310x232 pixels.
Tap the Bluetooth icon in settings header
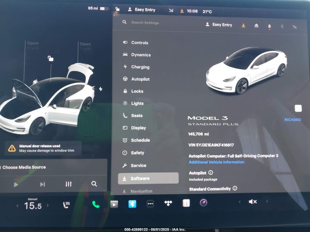(282, 26)
